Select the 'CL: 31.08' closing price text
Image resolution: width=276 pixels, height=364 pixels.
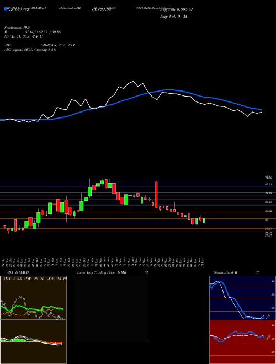tap(102, 10)
